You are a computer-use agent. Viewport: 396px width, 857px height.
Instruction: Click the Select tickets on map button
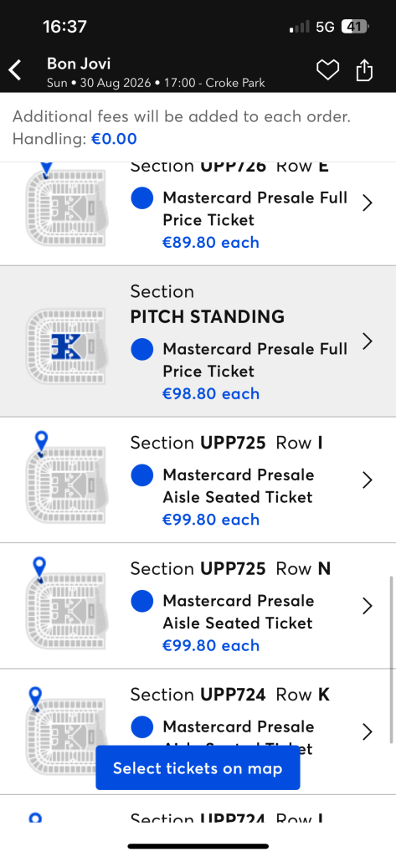198,768
